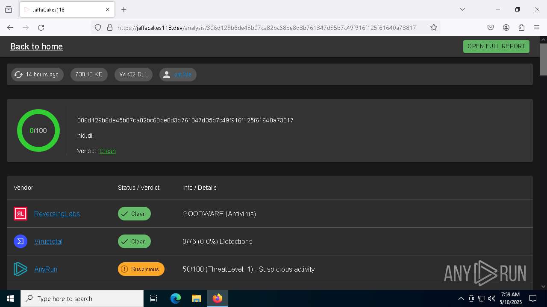Click the 0/100 score ring

tap(38, 130)
